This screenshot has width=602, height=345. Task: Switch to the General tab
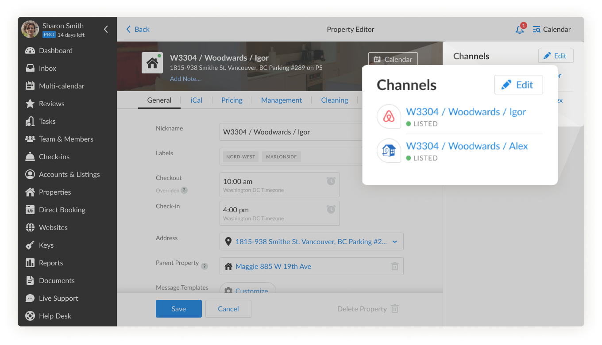tap(159, 100)
